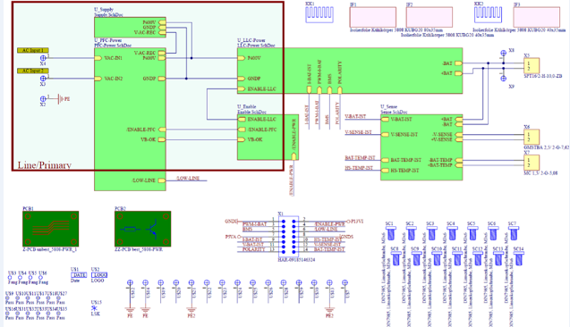Click the AC Input 2 label
Image resolution: width=570 pixels, height=327 pixels.
point(33,71)
